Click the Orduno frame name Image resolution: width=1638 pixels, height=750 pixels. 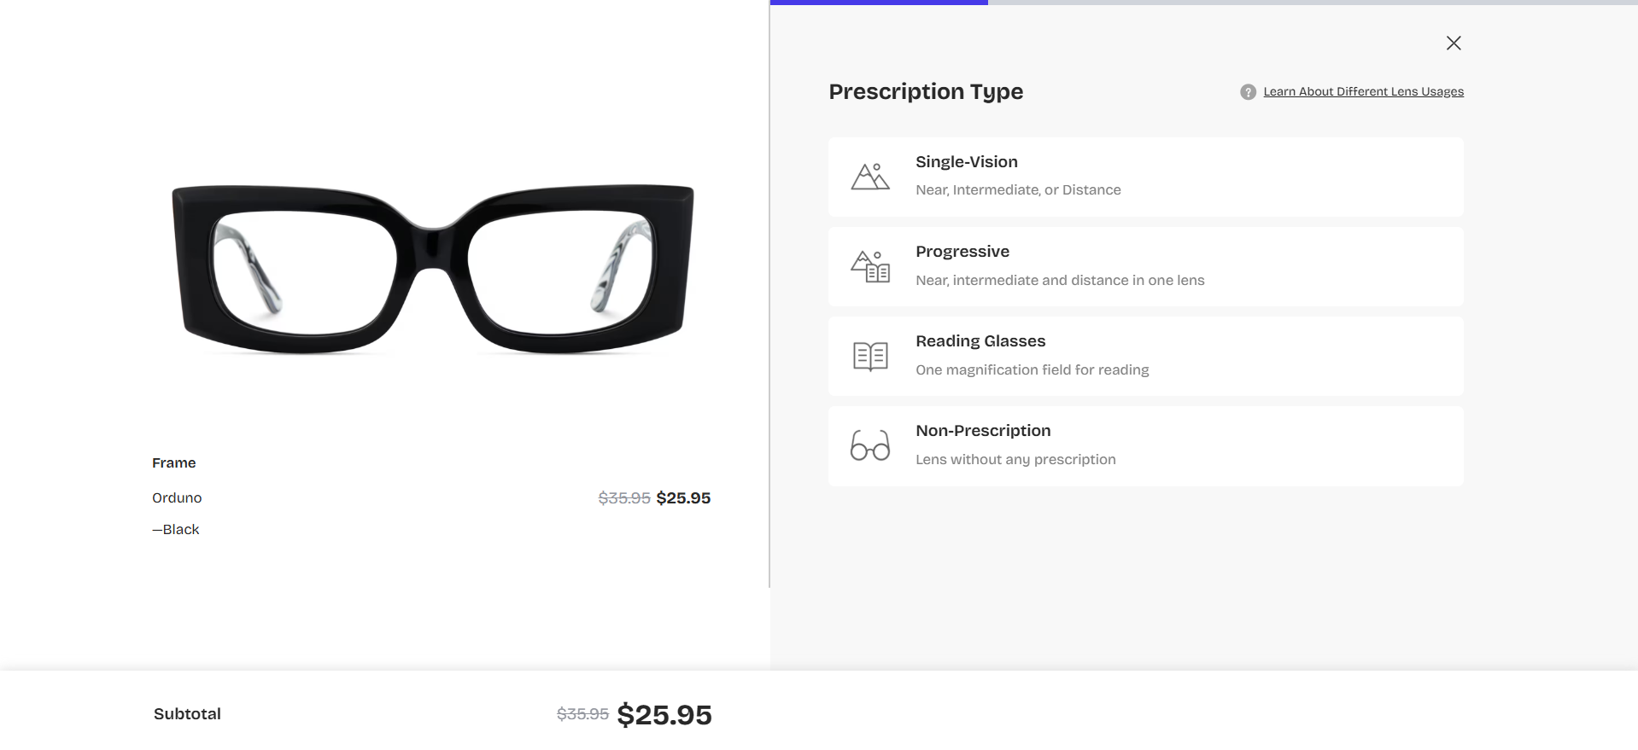[177, 498]
